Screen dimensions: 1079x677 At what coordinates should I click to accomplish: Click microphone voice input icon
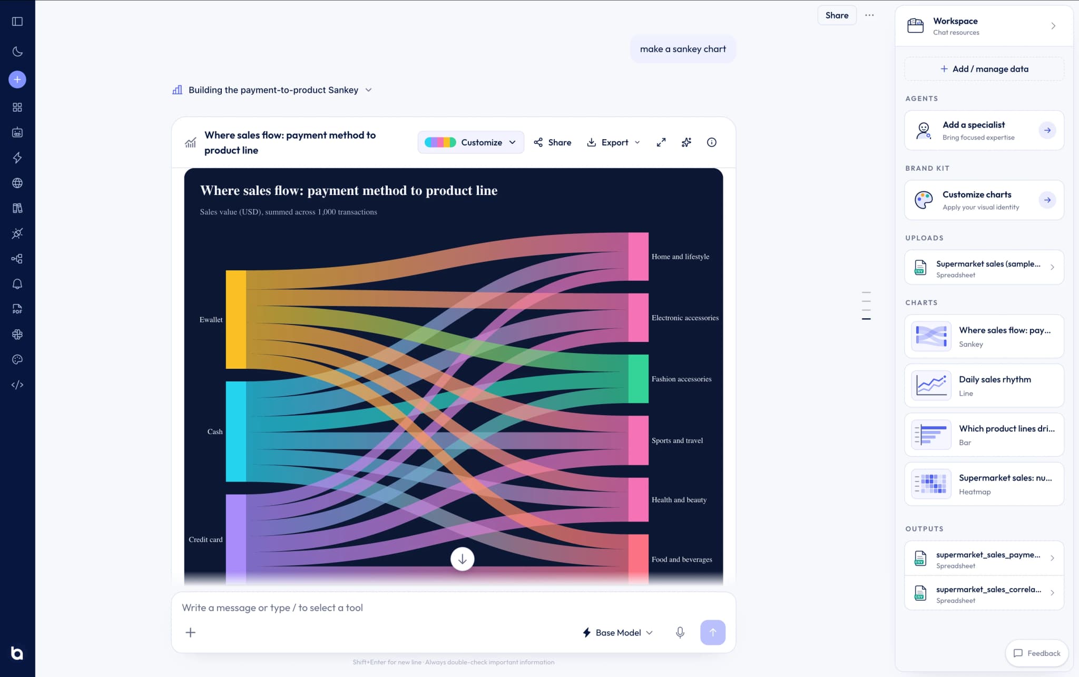680,632
